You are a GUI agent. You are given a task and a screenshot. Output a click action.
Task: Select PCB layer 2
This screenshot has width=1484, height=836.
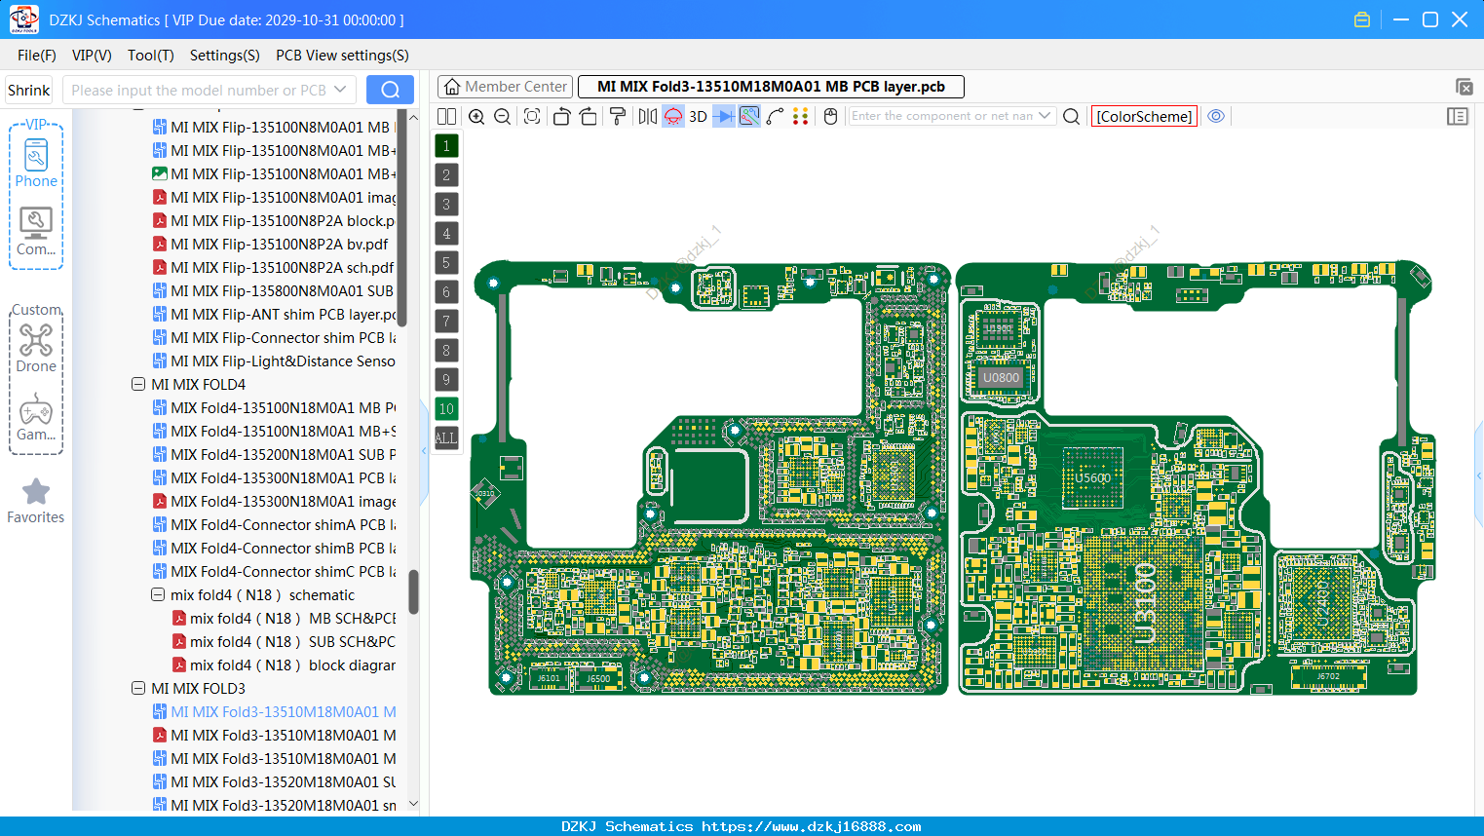coord(446,175)
